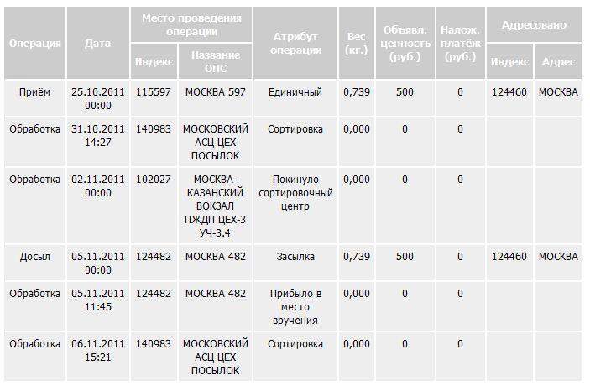The image size is (590, 386).
Task: Click the "Место проведения операции" header
Action: [191, 24]
